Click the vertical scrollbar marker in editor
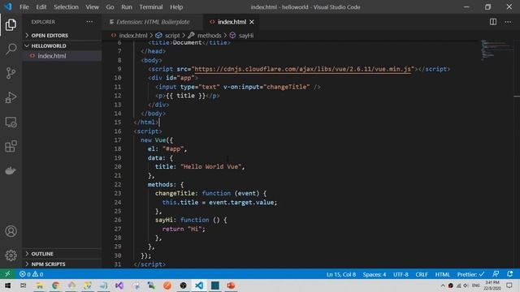Screen dimensions: 520x292 [x=517, y=96]
